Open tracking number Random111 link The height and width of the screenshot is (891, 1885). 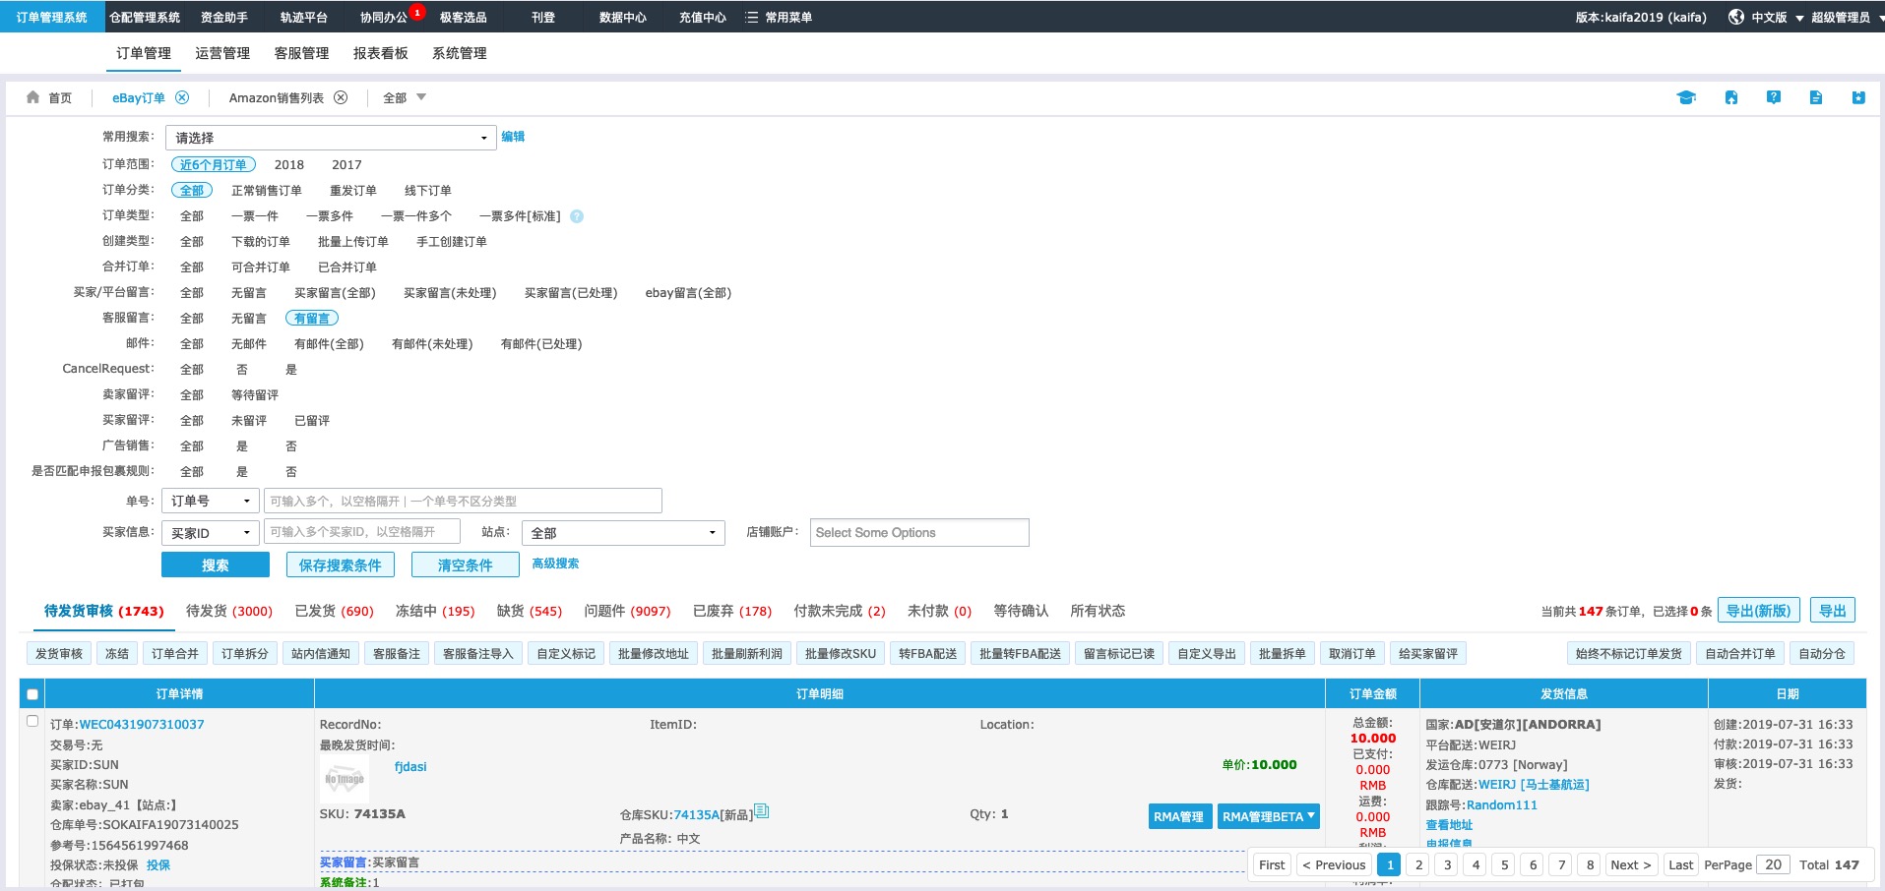click(x=1503, y=804)
